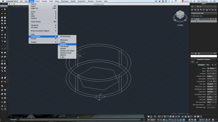218x122 pixels.
Task: Open the Spotlight search in macOS menu bar
Action: 211,1
